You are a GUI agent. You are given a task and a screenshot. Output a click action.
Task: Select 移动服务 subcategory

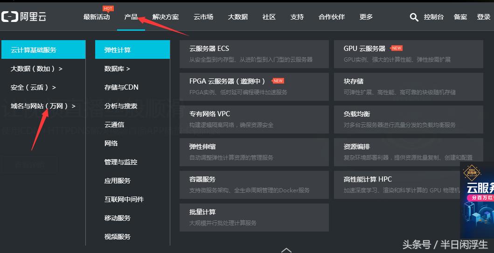(x=117, y=218)
